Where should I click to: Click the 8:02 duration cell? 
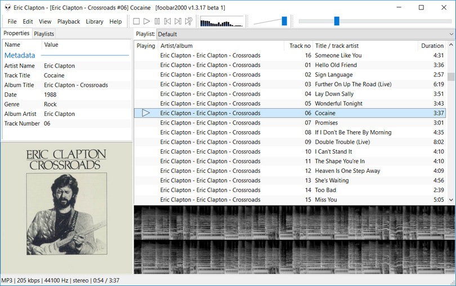[x=439, y=142]
